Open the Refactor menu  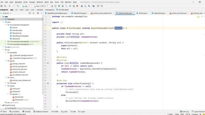coord(40,2)
